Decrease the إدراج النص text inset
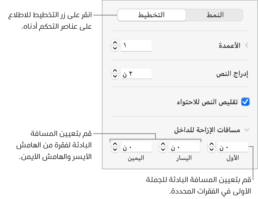The image size is (258, 199). coord(115,76)
